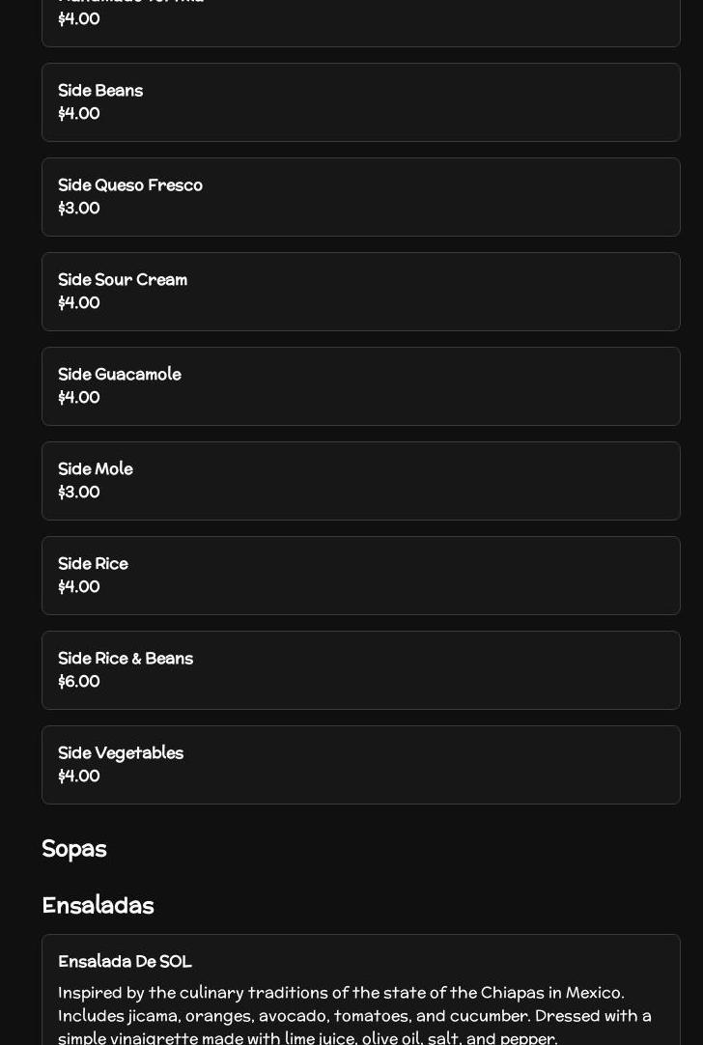Pick the Side Rice & Beans item
Image resolution: width=703 pixels, height=1045 pixels.
[x=360, y=670]
